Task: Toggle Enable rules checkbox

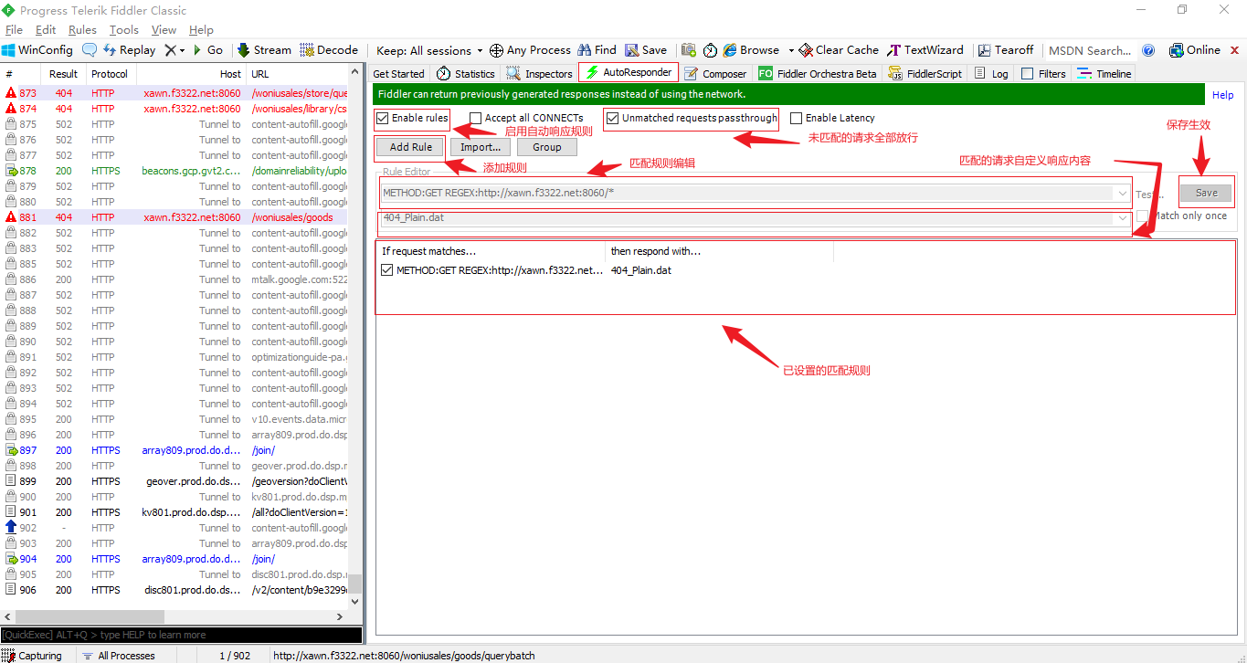Action: click(x=382, y=118)
